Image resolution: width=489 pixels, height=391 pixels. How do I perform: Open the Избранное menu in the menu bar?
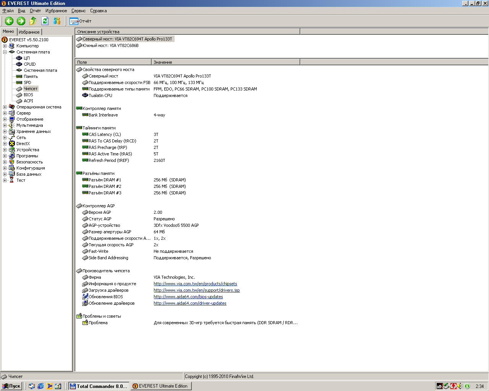point(56,11)
